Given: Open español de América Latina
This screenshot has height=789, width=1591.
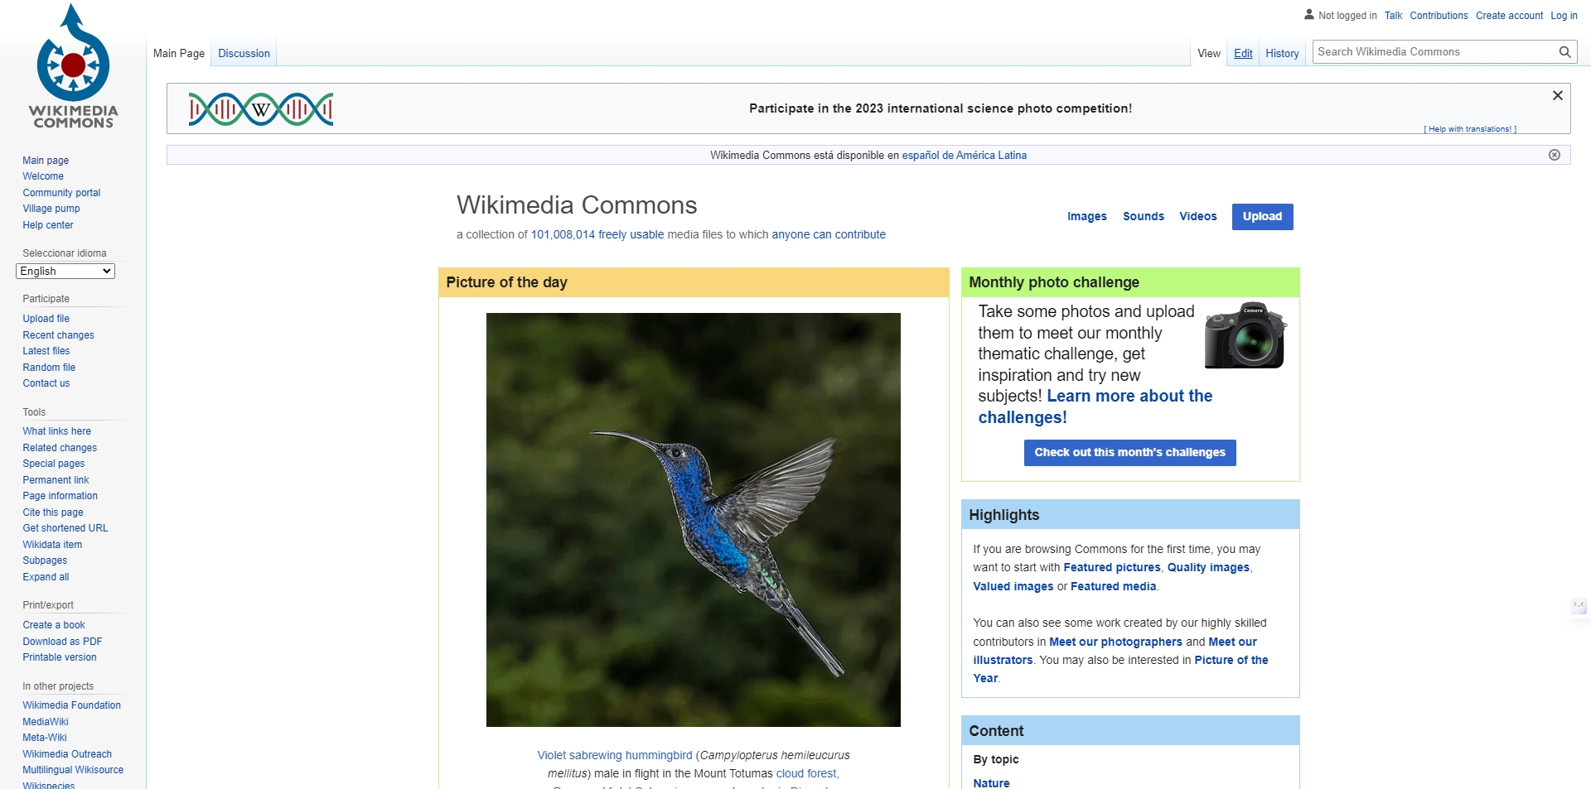Looking at the screenshot, I should (x=964, y=155).
